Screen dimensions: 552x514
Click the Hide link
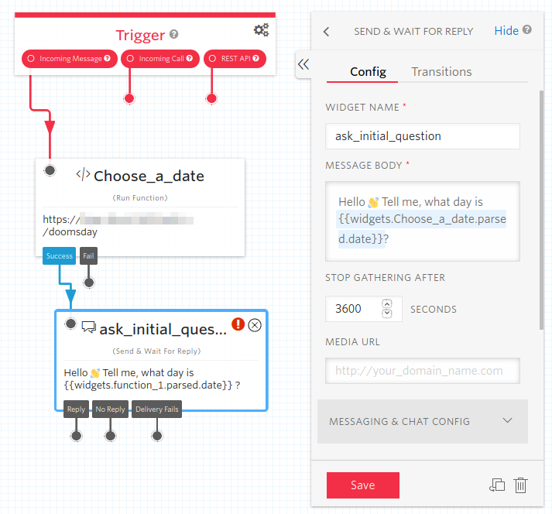tap(506, 31)
